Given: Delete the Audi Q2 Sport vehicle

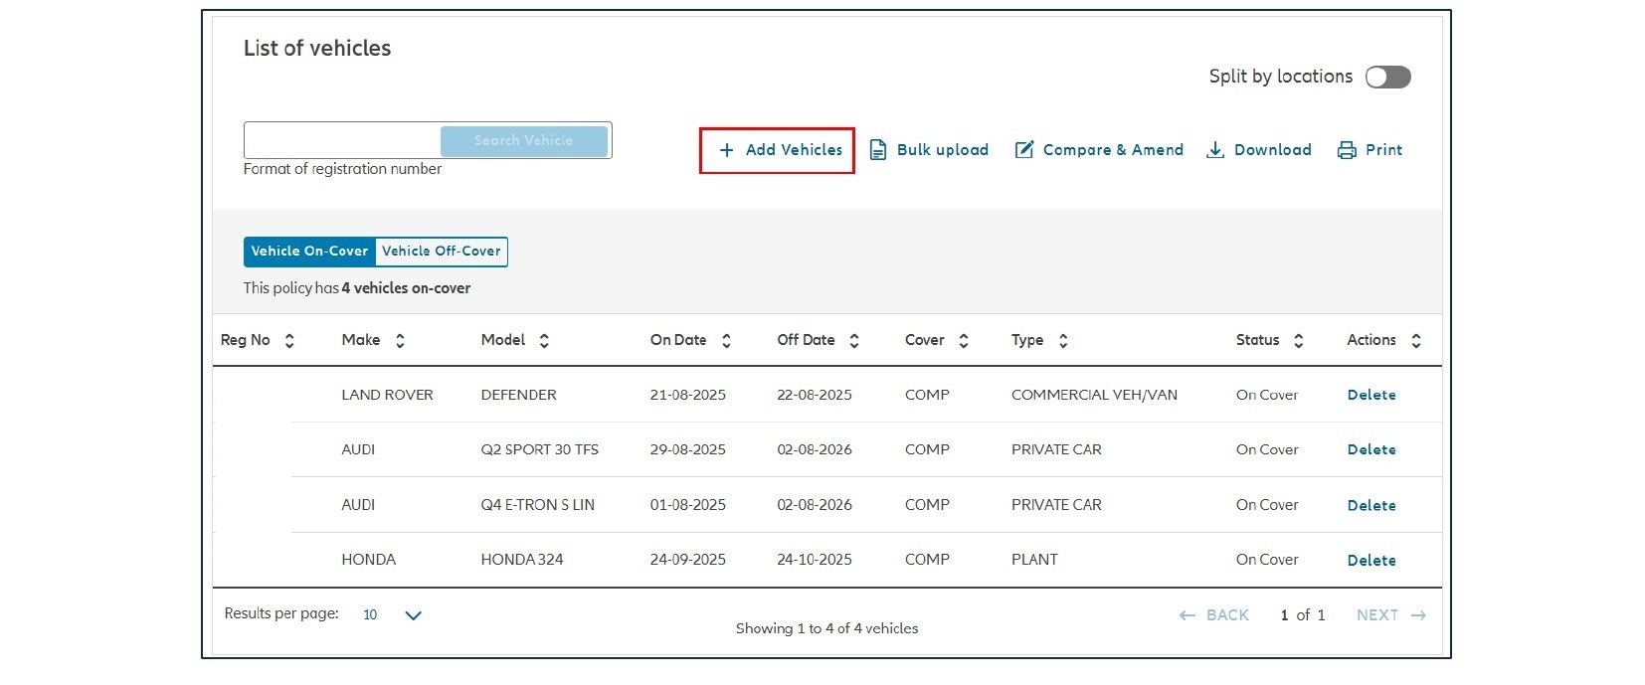Looking at the screenshot, I should (1371, 449).
